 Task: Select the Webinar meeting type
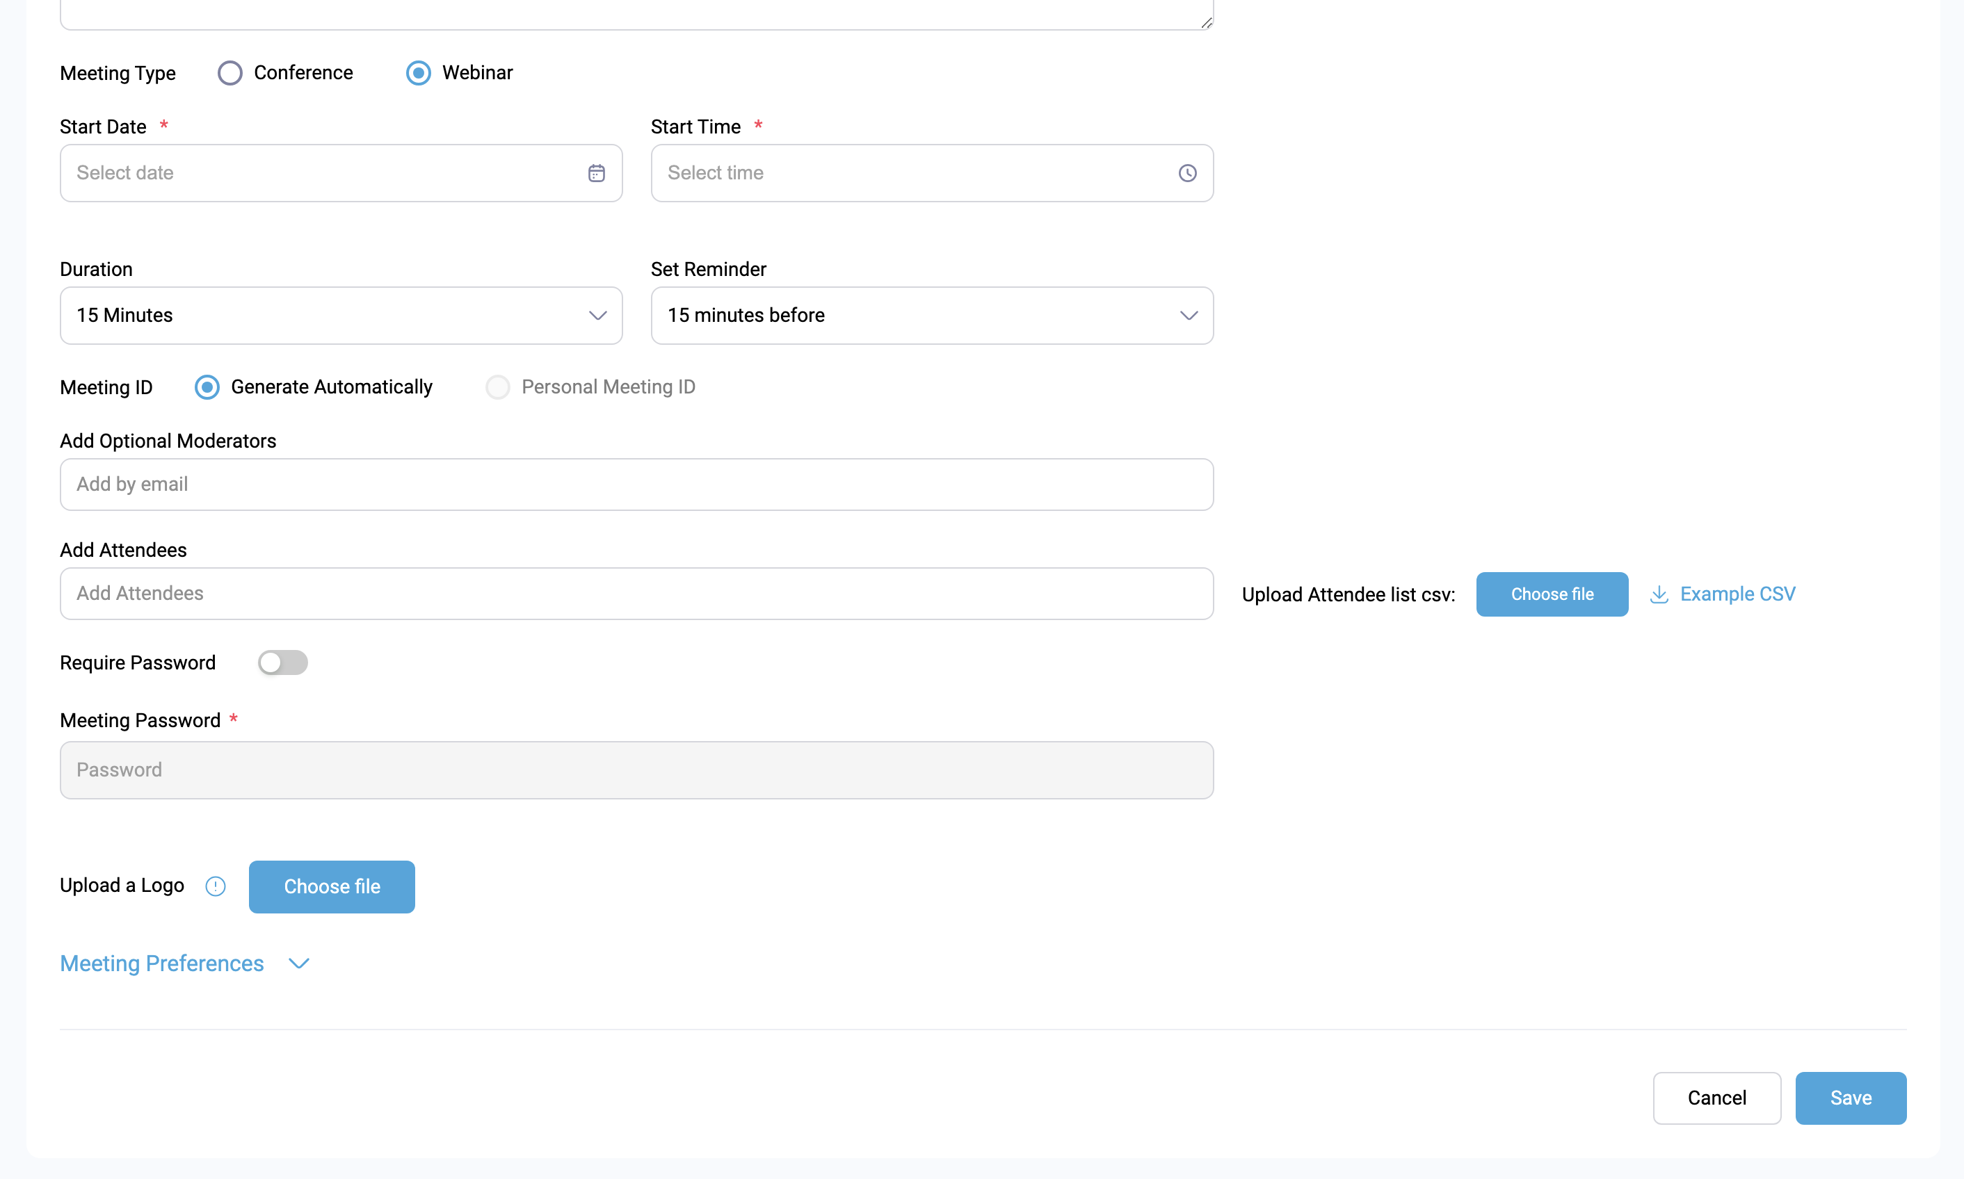418,73
